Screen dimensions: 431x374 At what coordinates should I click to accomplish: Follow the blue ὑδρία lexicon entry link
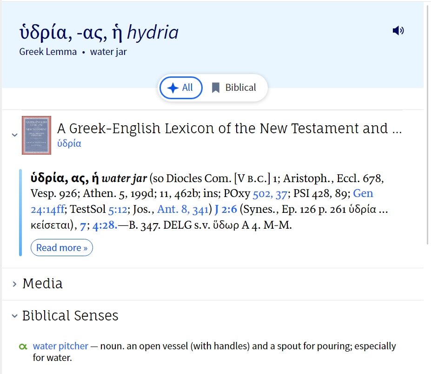pyautogui.click(x=69, y=143)
